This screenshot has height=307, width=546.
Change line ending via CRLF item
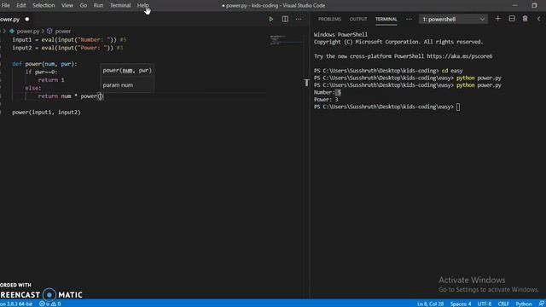click(x=503, y=304)
